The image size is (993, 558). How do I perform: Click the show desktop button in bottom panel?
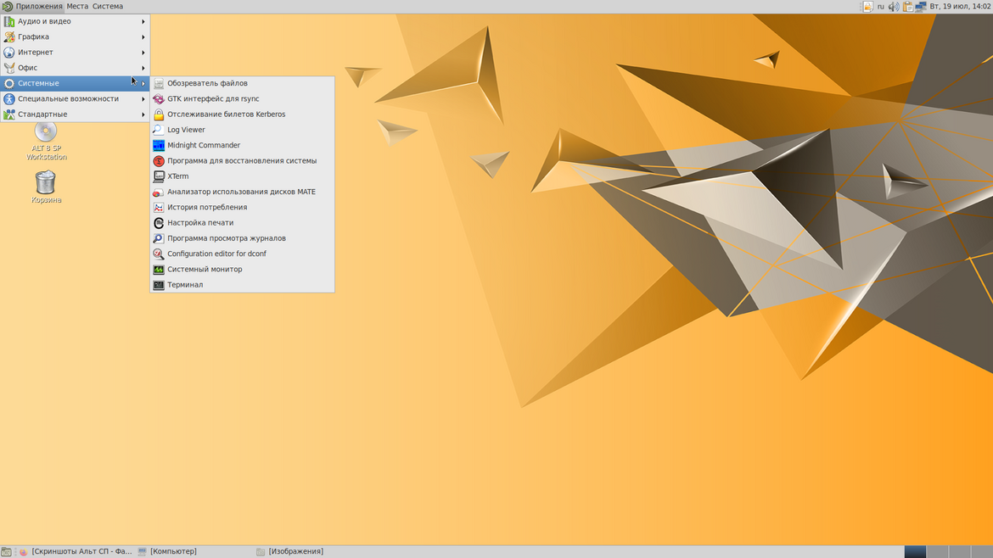pos(6,552)
